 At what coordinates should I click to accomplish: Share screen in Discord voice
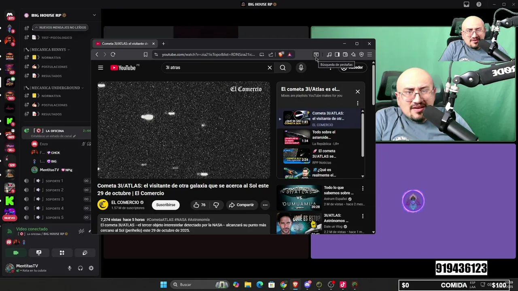pos(39,253)
